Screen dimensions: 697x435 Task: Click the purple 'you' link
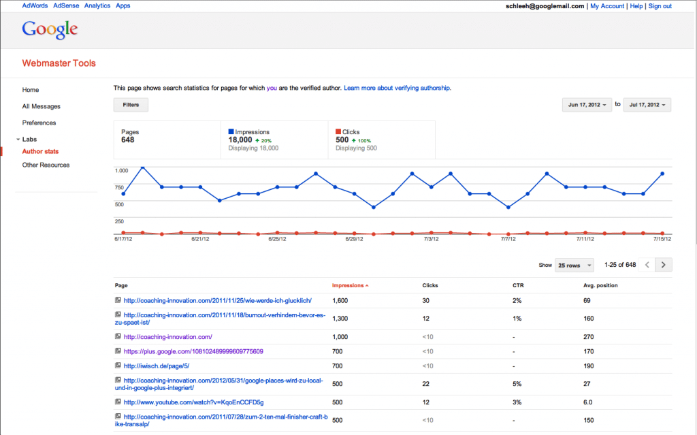pos(272,88)
